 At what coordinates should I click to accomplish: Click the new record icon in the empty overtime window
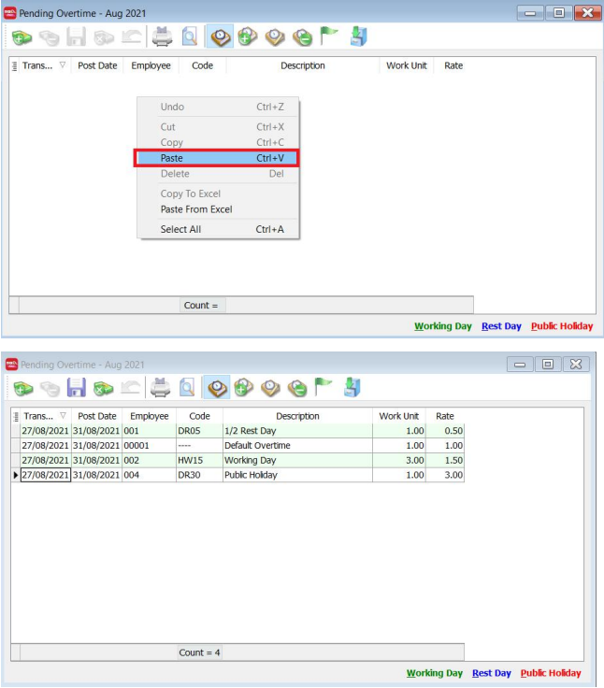click(21, 36)
